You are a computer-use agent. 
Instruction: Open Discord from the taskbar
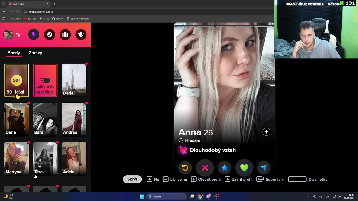click(x=208, y=197)
